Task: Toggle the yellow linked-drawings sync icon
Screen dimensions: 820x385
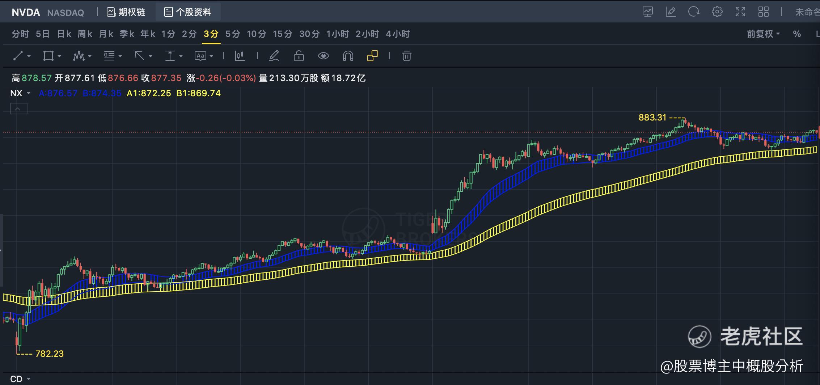Action: (372, 56)
